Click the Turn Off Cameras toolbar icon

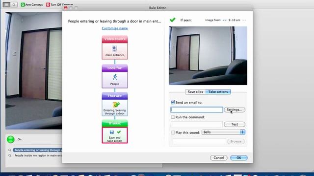[x=48, y=4]
